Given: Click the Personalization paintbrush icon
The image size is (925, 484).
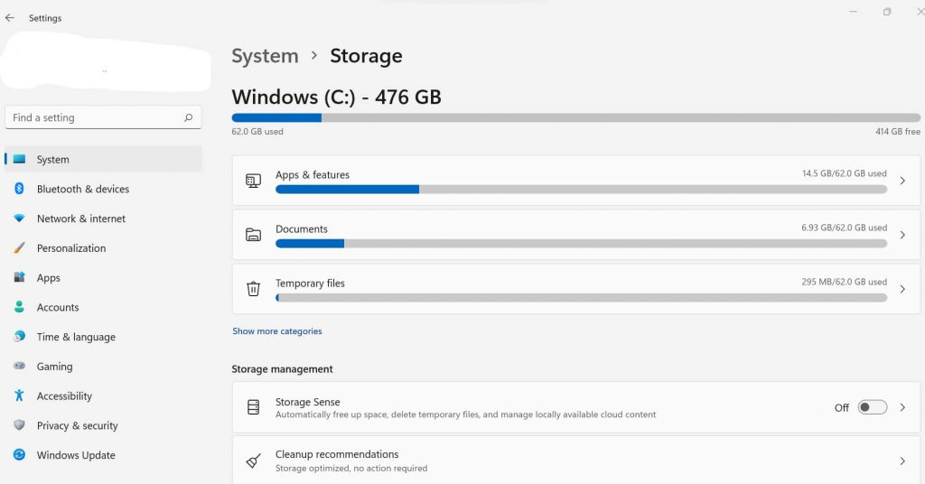Looking at the screenshot, I should (19, 248).
